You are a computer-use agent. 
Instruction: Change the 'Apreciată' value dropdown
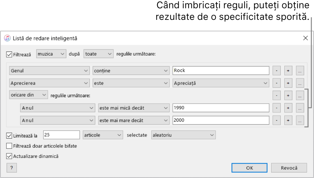point(221,83)
